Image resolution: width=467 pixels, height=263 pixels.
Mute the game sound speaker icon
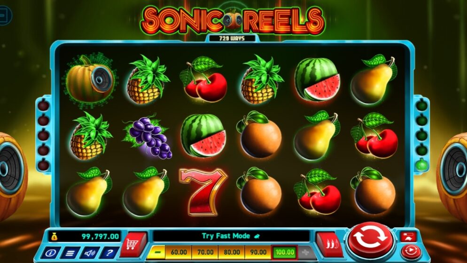(89, 253)
